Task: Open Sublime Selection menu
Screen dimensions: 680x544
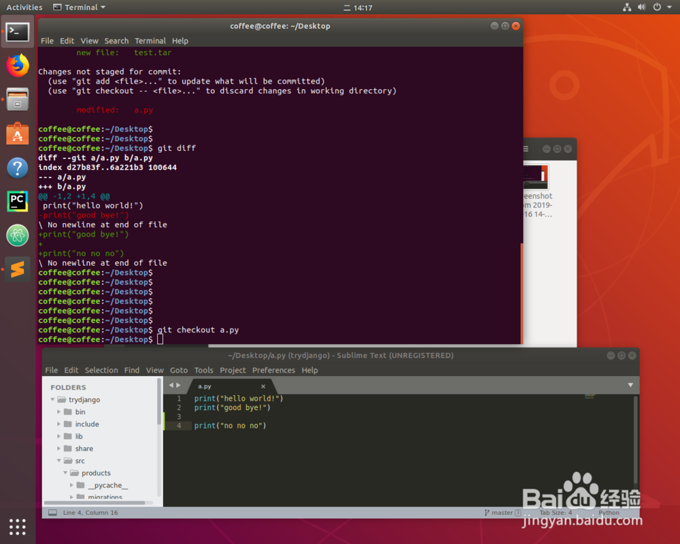Action: tap(101, 370)
